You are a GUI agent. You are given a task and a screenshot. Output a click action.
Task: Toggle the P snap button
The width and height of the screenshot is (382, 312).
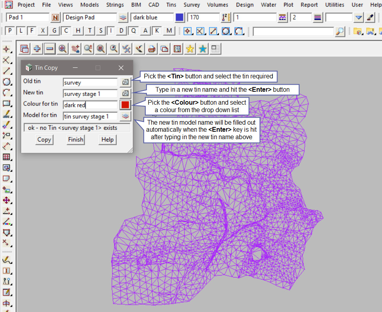[x=10, y=31]
